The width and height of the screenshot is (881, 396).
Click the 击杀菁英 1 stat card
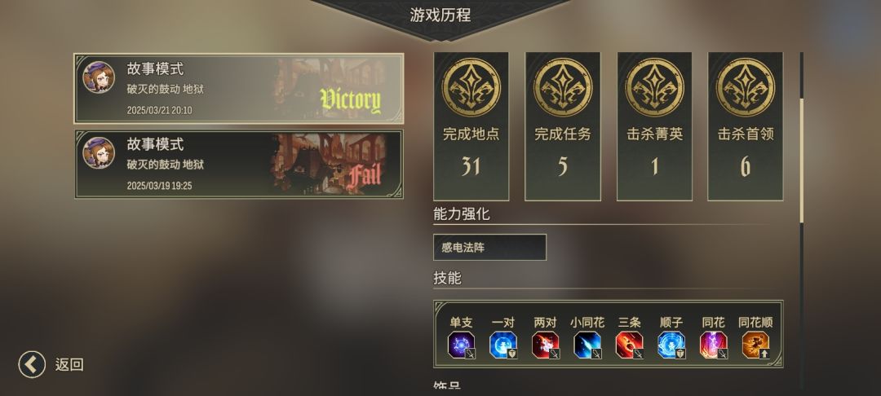[654, 126]
